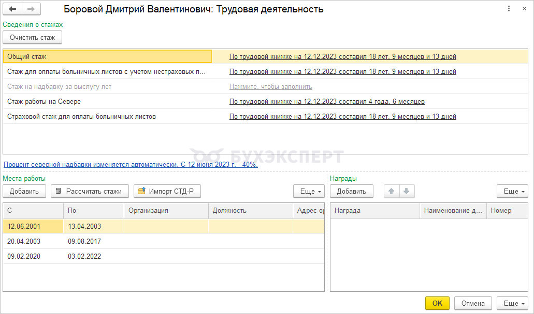Close the Трудовая деятельность window
Viewport: 534px width, 314px height.
click(x=525, y=9)
